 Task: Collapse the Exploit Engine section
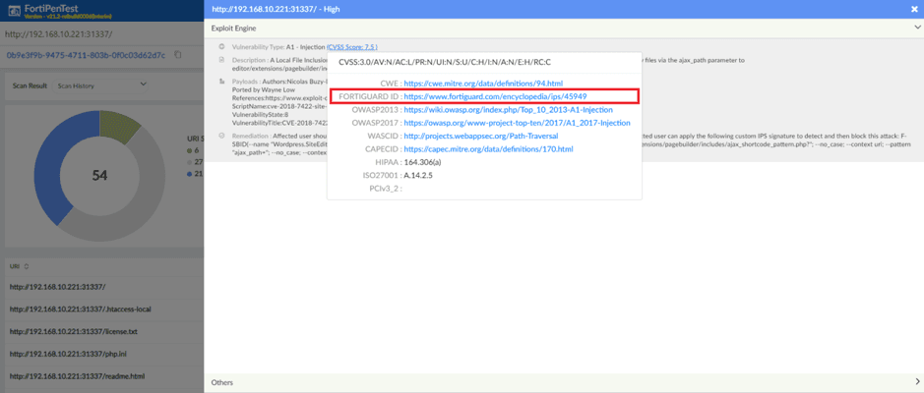(917, 28)
